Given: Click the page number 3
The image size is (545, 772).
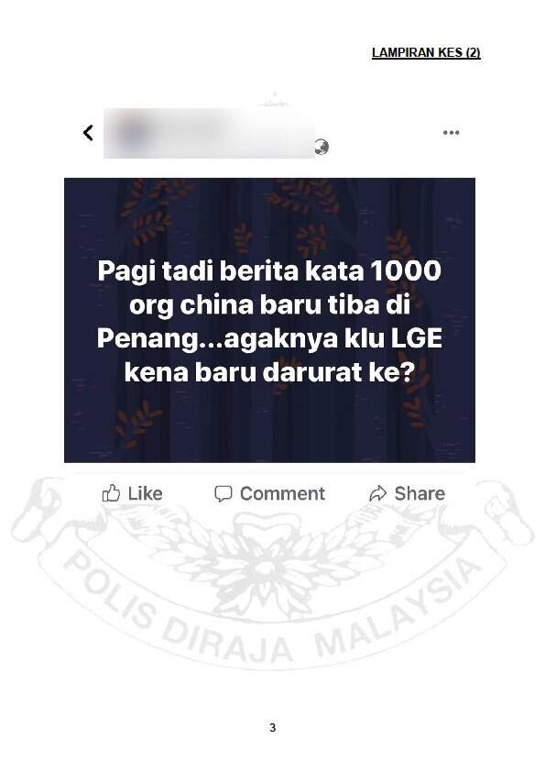Looking at the screenshot, I should click(x=273, y=727).
